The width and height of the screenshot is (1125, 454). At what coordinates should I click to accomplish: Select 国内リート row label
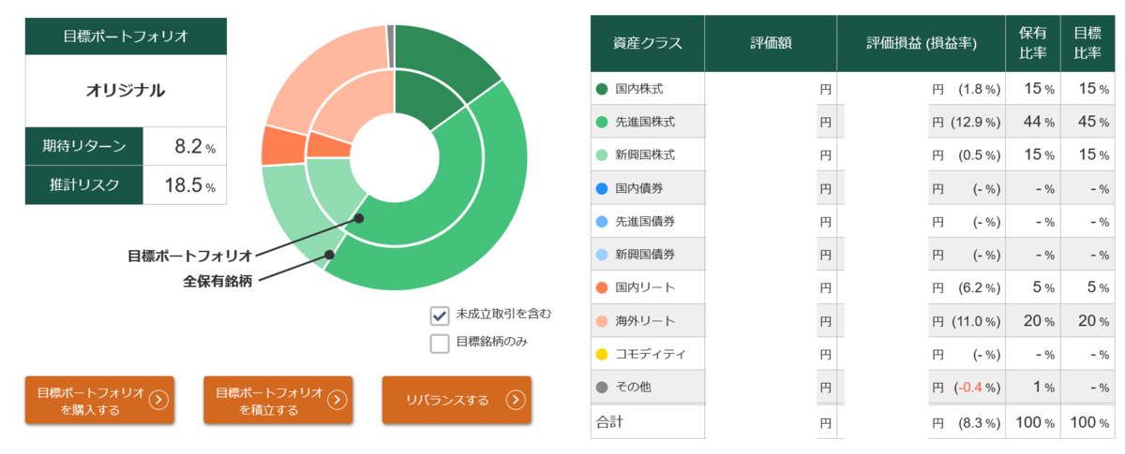645,287
